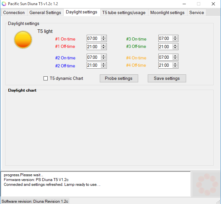Decrease #1 On-time with down arrow
The height and width of the screenshot is (204, 221).
pyautogui.click(x=103, y=40)
